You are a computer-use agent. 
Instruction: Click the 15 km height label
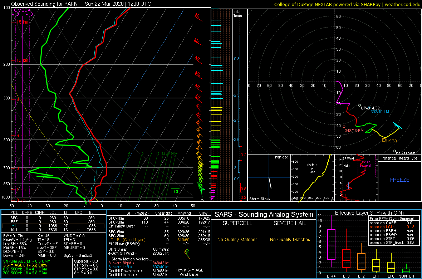(22, 22)
